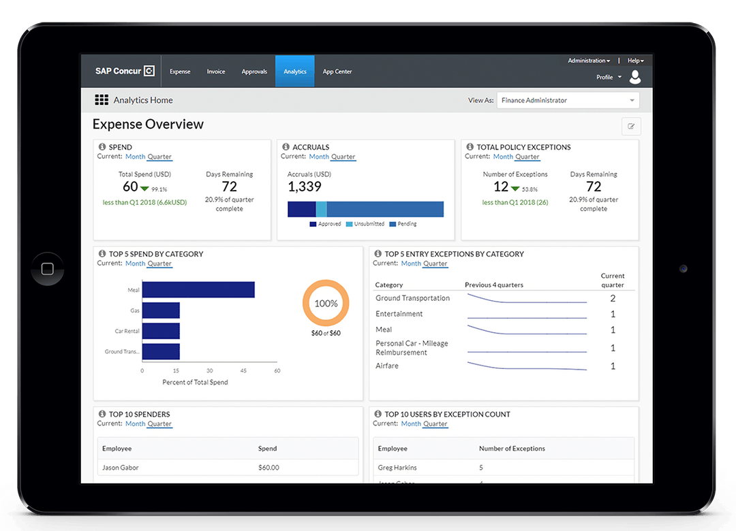Open the View As dropdown
The width and height of the screenshot is (736, 531).
[568, 99]
